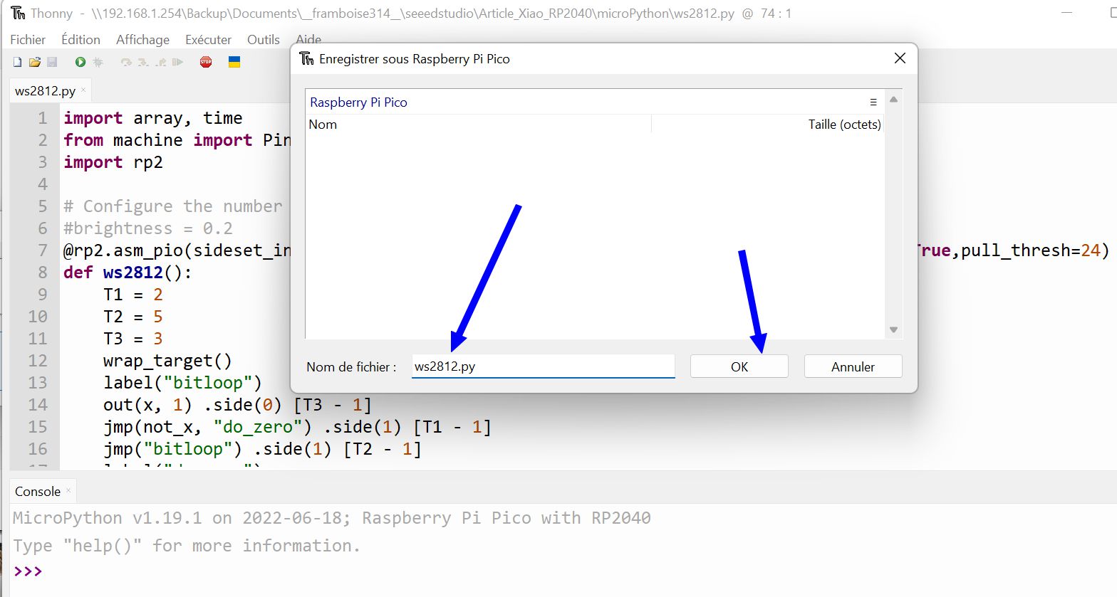The width and height of the screenshot is (1117, 597).
Task: Open the dialog's hamburger menu icon
Action: (x=873, y=102)
